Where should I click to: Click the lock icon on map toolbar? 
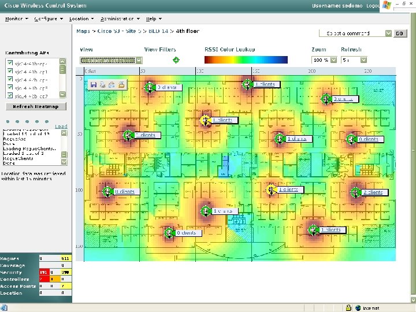121,85
